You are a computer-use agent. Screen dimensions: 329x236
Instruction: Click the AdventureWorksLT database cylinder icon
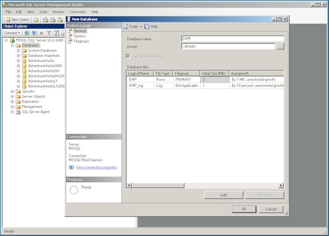(x=24, y=81)
